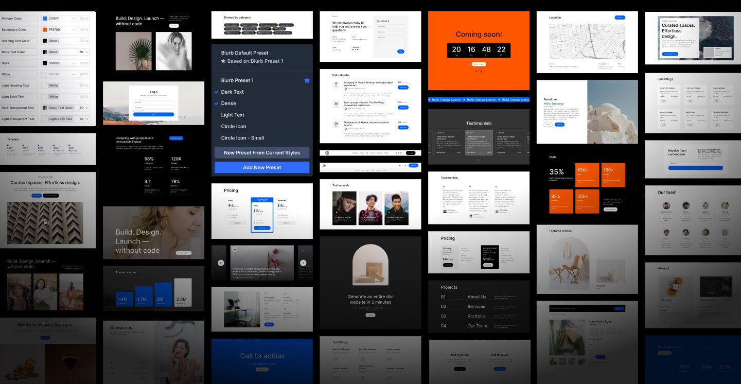The image size is (741, 384).
Task: Click the Add New Preset button
Action: 262,167
